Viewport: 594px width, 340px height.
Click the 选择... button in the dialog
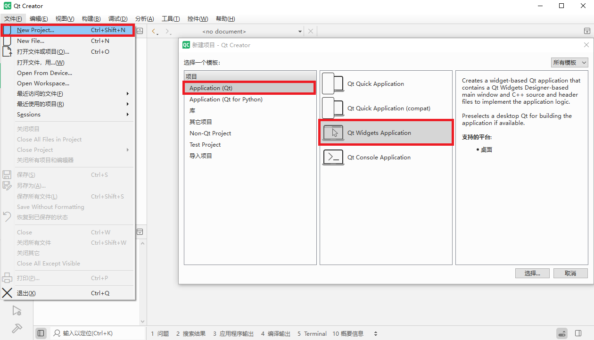tap(531, 274)
